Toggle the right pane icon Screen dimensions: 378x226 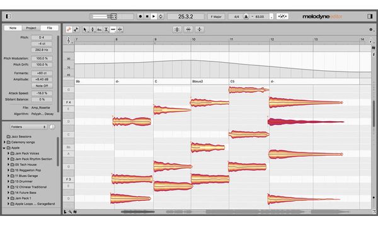[x=370, y=16]
